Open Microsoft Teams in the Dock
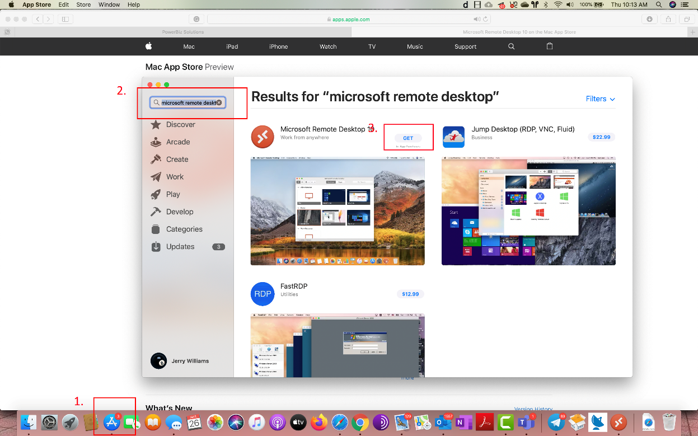This screenshot has width=698, height=436. [x=526, y=423]
